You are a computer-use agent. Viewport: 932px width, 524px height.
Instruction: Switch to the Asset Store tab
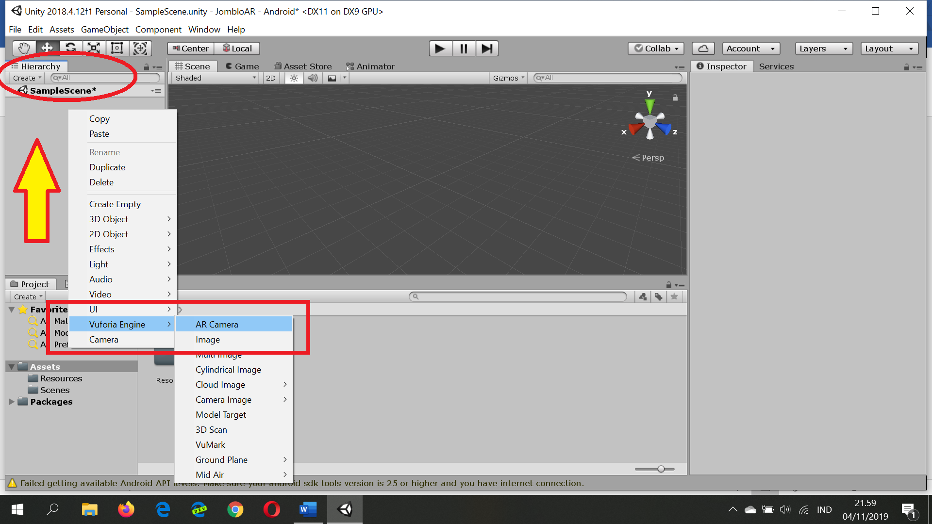point(303,66)
